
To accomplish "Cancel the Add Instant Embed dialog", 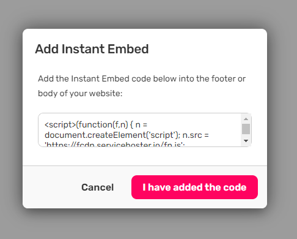I will tap(98, 188).
